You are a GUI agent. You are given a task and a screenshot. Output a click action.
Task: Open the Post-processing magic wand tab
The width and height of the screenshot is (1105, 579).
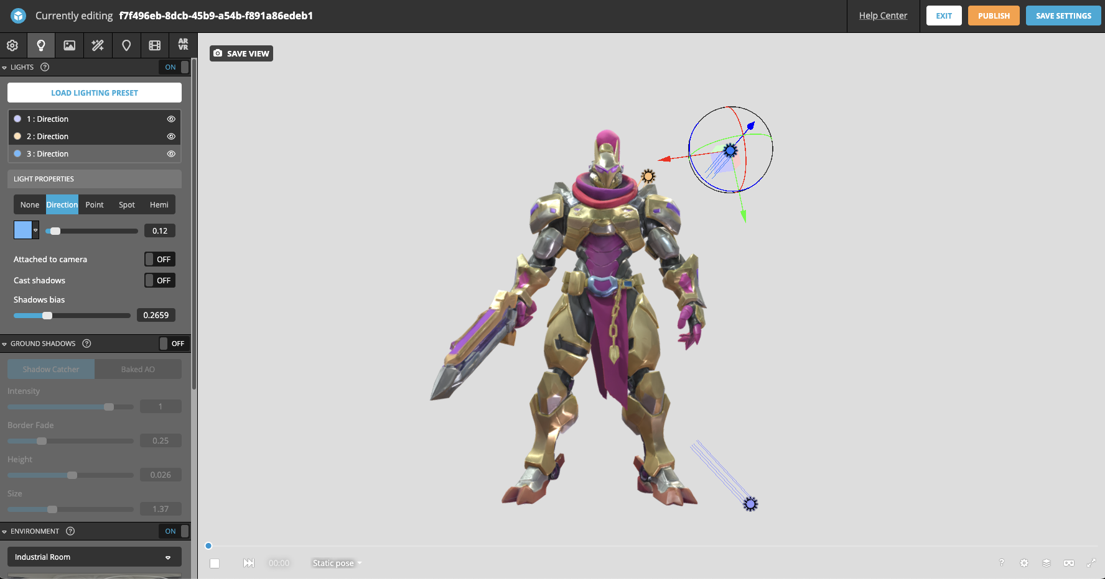coord(98,45)
